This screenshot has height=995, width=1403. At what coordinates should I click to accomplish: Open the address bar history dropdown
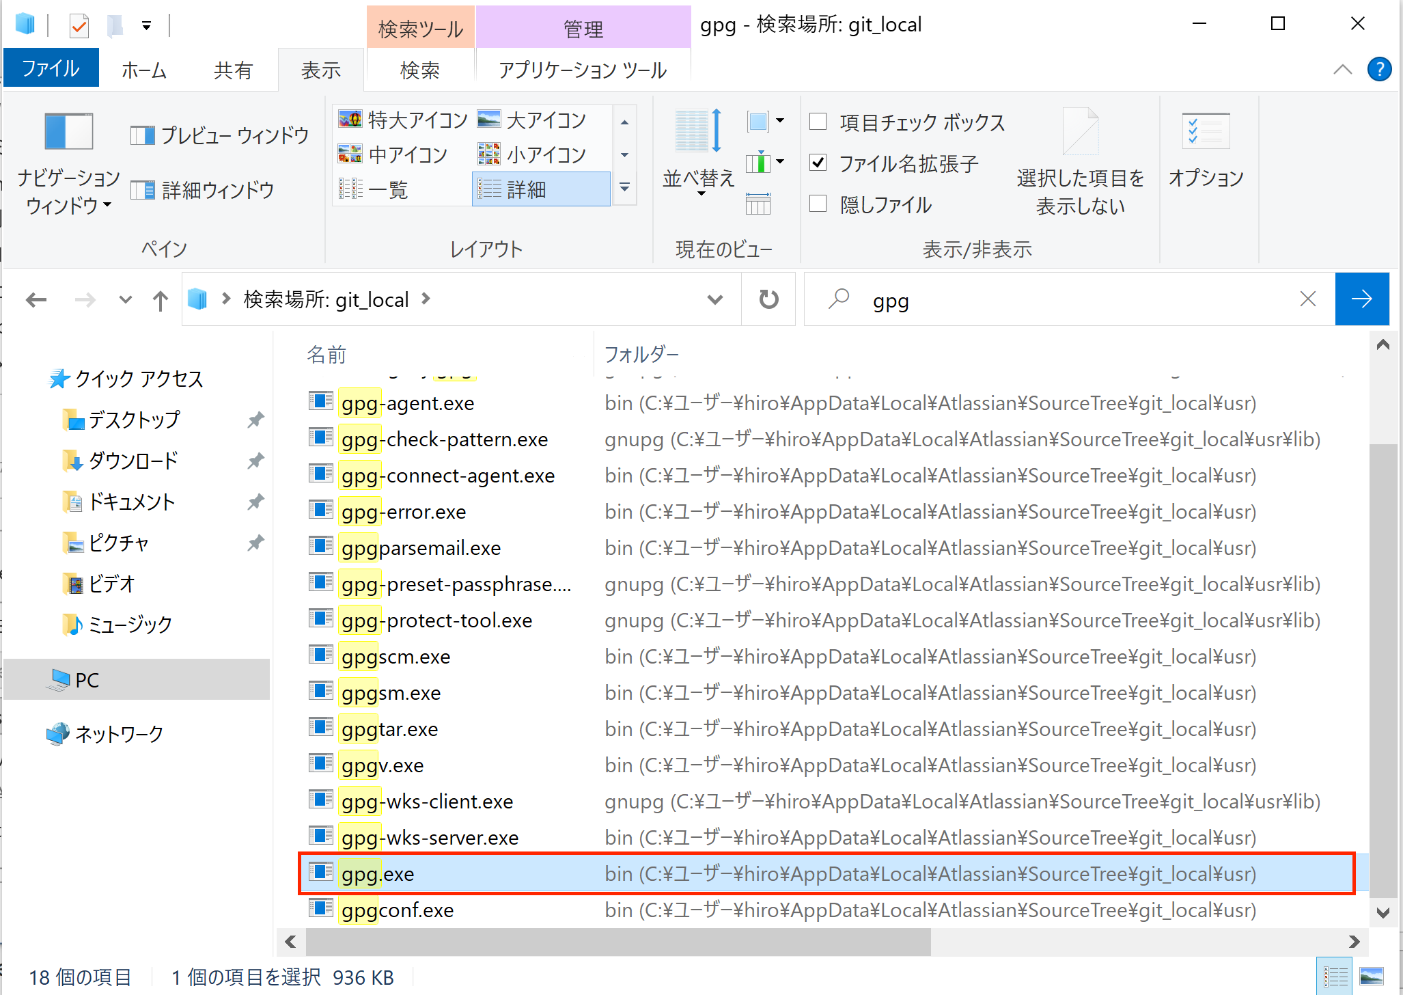(x=714, y=299)
